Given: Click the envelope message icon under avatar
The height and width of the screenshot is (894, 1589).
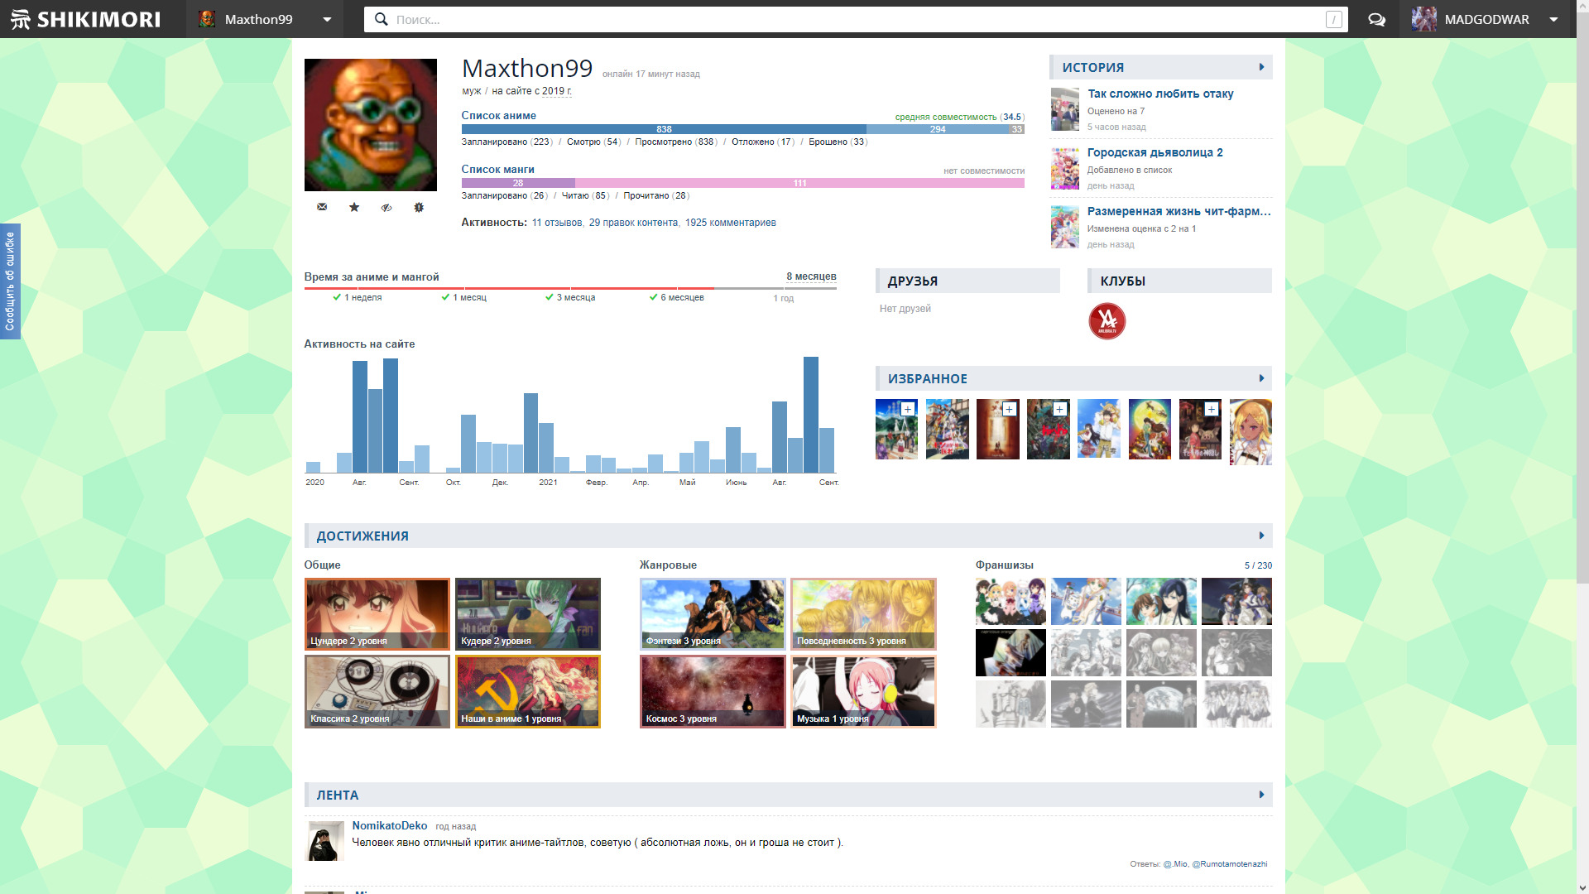Looking at the screenshot, I should [322, 207].
